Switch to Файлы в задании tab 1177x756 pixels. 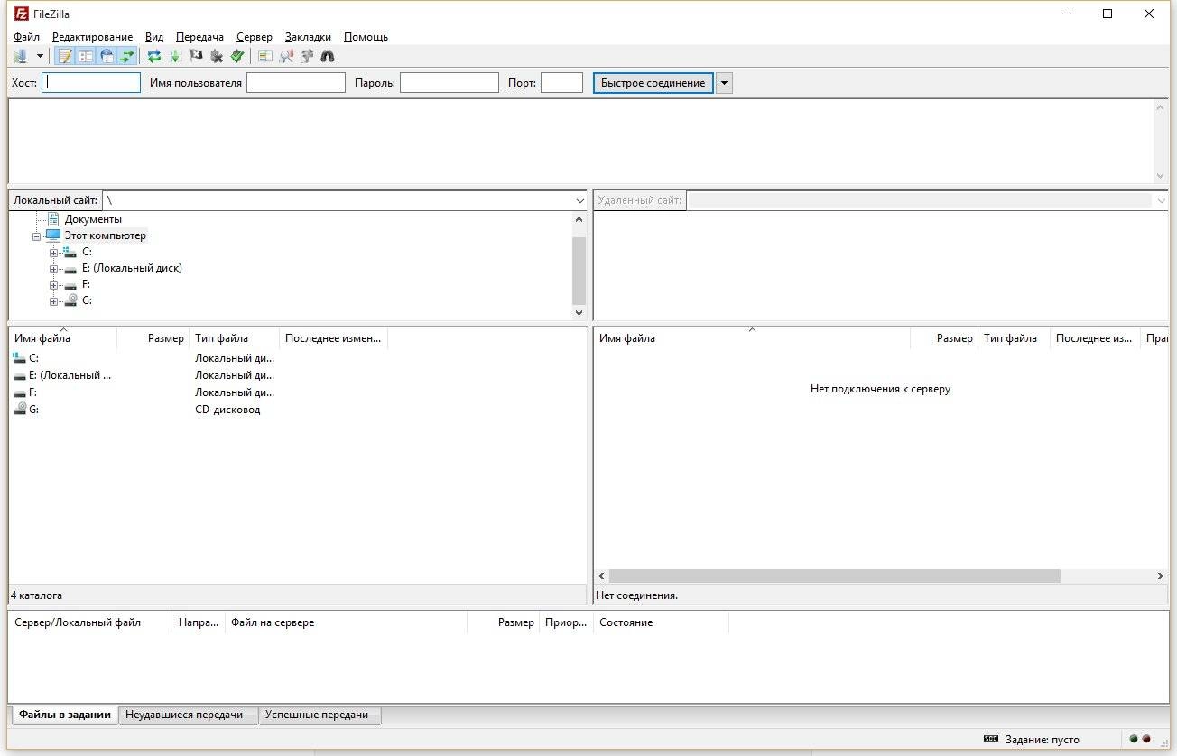(64, 715)
